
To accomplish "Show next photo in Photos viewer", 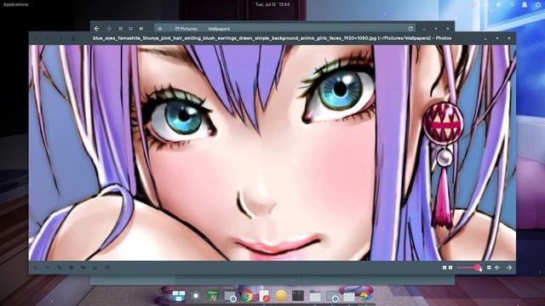I will pyautogui.click(x=509, y=268).
